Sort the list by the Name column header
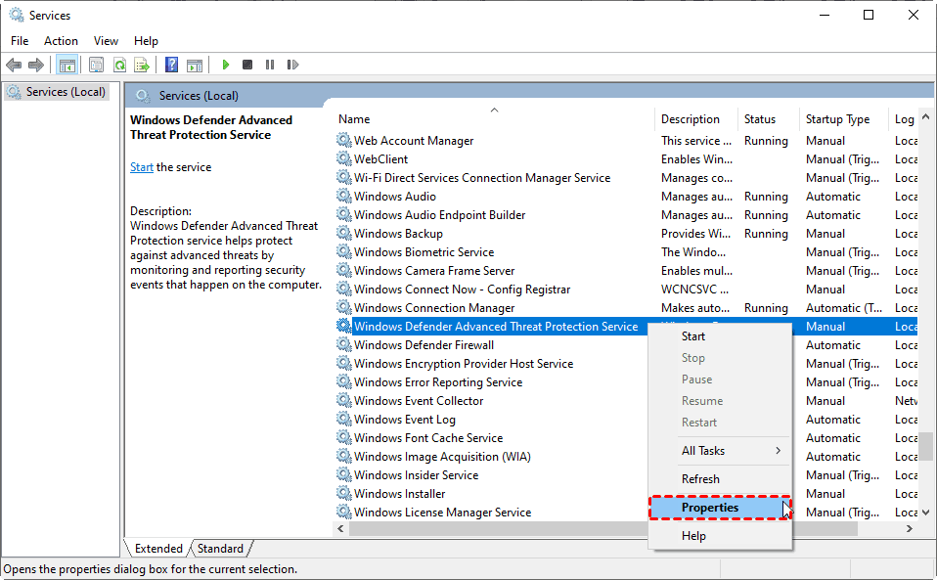The height and width of the screenshot is (580, 937). [354, 119]
